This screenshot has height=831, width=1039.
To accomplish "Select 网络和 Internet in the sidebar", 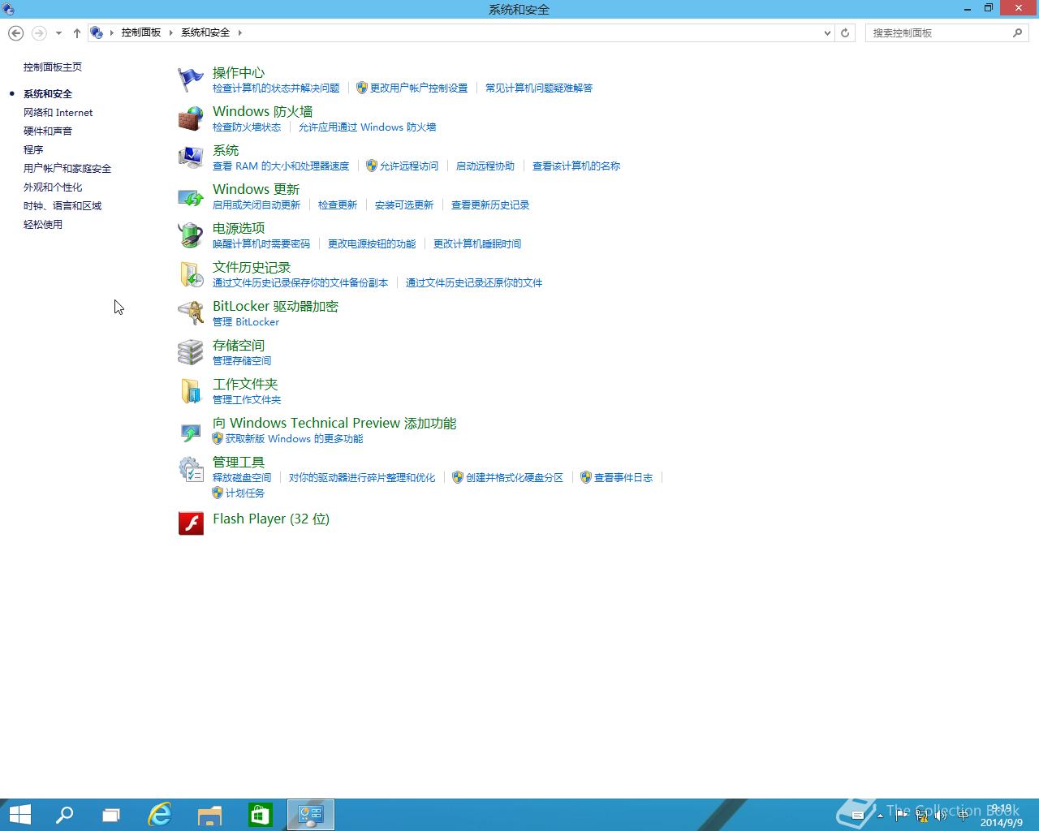I will [x=58, y=112].
